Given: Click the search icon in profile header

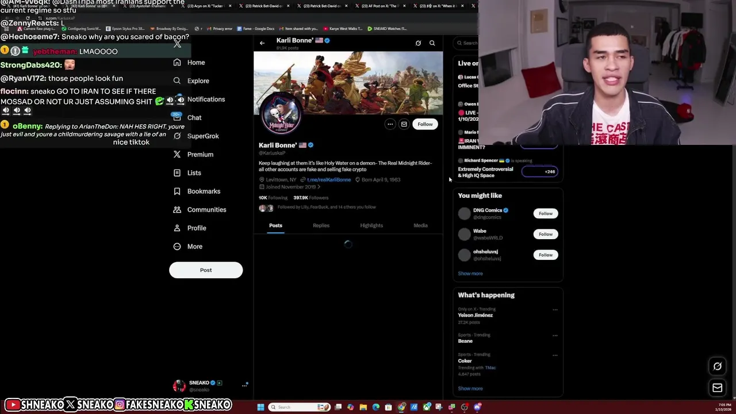Looking at the screenshot, I should [x=432, y=43].
